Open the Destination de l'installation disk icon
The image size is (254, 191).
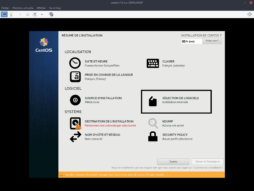pos(76,123)
